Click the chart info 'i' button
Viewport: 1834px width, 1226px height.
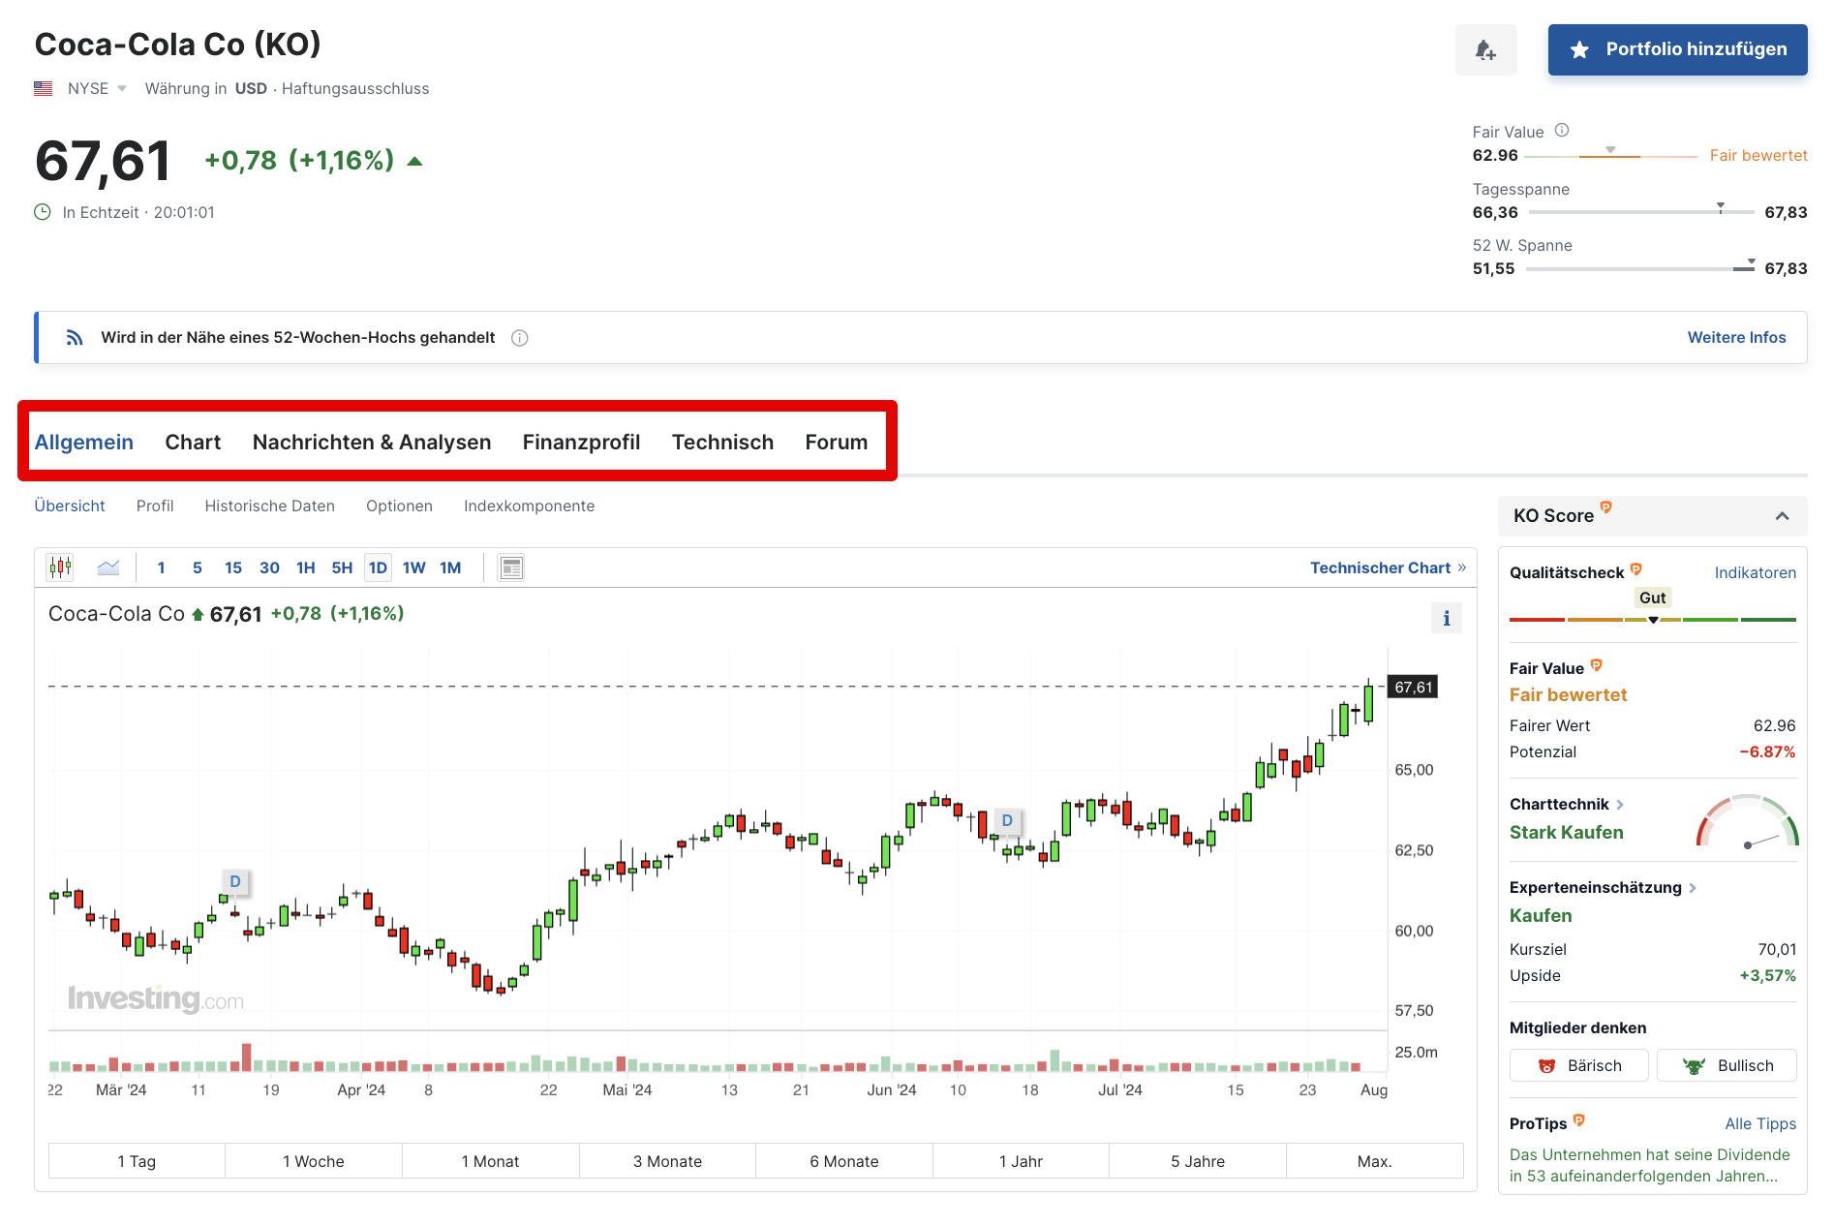[x=1447, y=618]
